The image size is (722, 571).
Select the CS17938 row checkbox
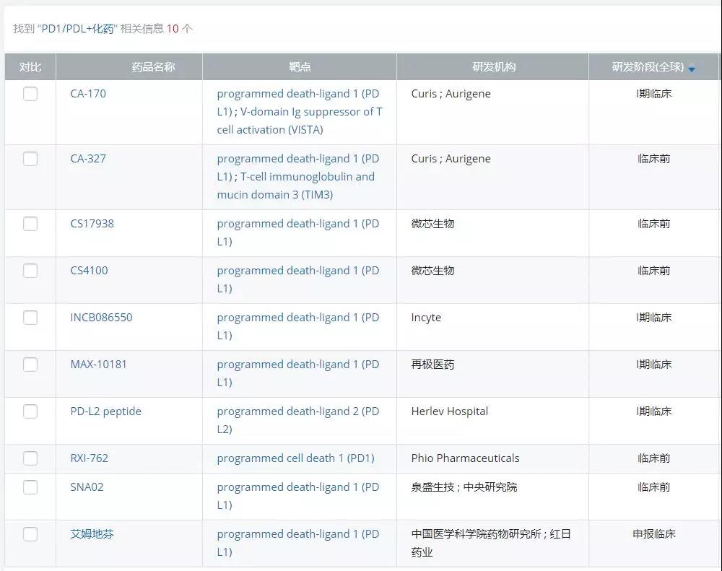click(30, 223)
